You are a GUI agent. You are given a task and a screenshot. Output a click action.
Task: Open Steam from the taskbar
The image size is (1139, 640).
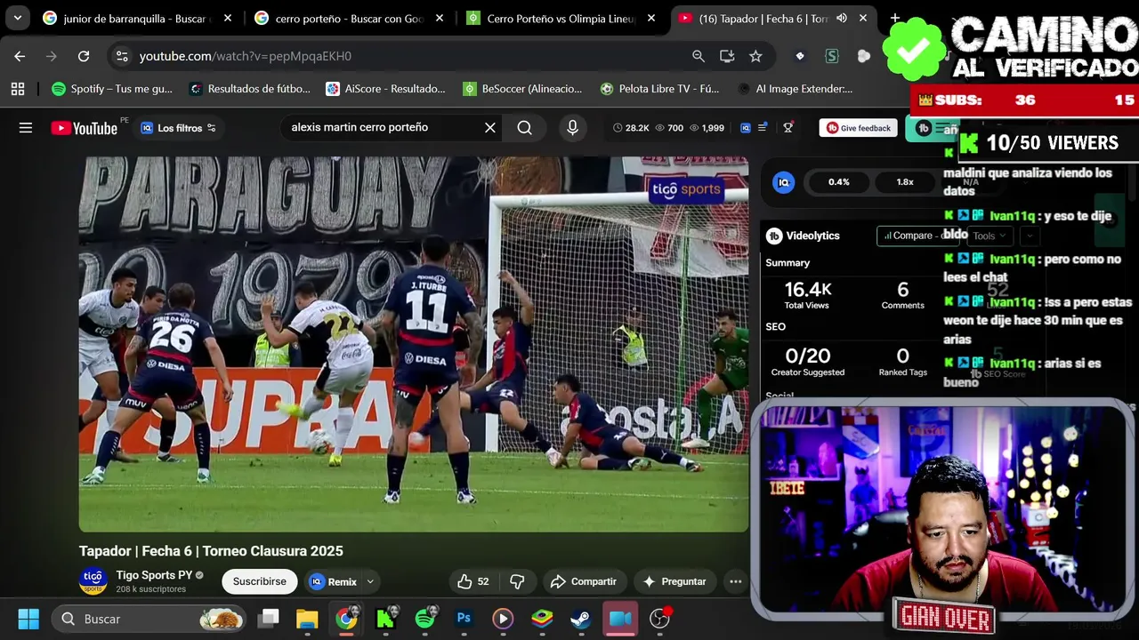[580, 619]
